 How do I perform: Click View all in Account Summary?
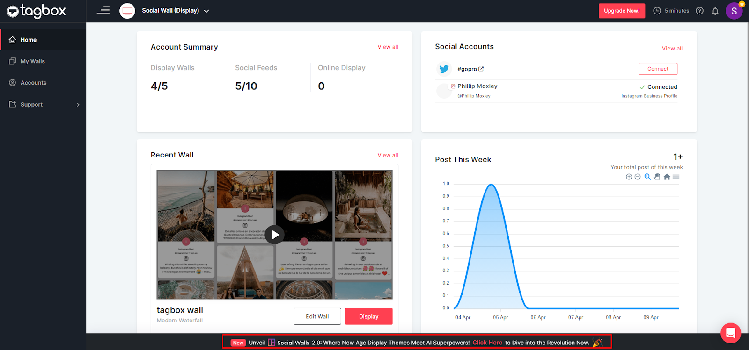click(388, 47)
